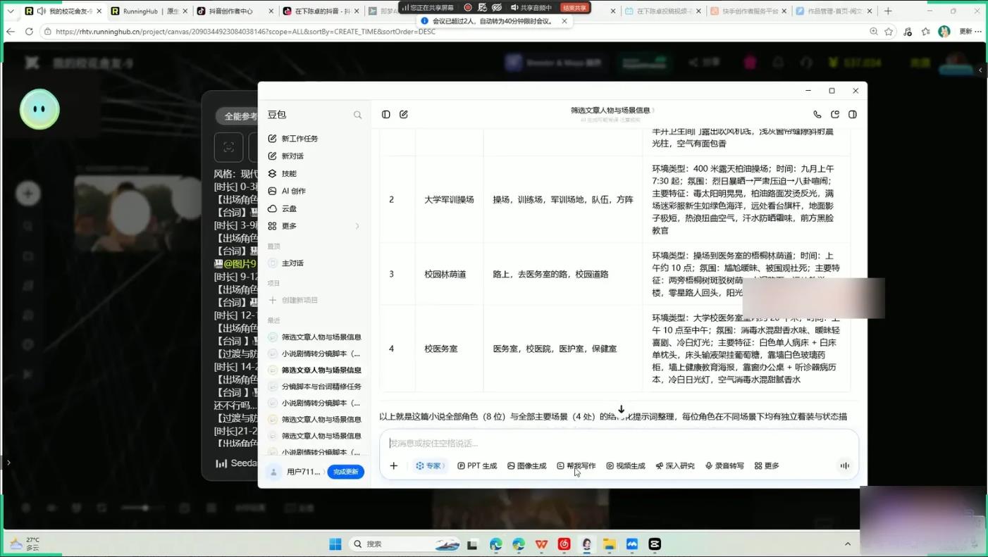988x557 pixels.
Task: Expand the 更多 sidebar menu
Action: (x=314, y=226)
